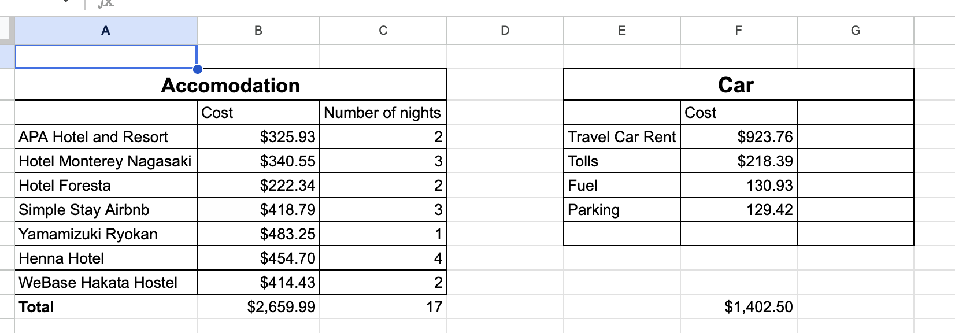Select column header F

tap(738, 31)
